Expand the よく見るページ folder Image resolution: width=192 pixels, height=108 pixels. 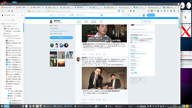(x=3, y=26)
